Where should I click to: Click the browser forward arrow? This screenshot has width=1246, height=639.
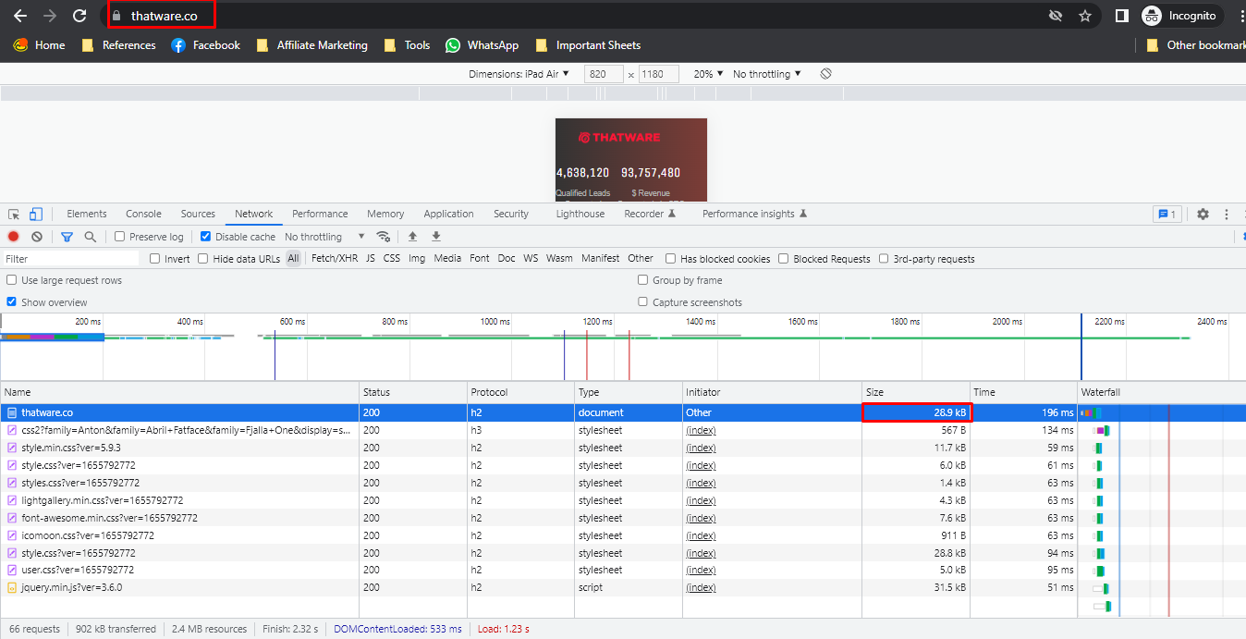click(50, 16)
